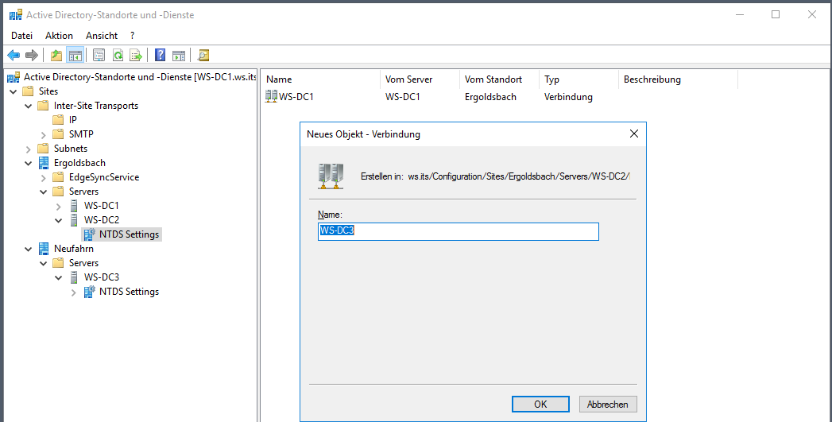Image resolution: width=832 pixels, height=422 pixels.
Task: Toggle the action pane toolbar icon
Action: pyautogui.click(x=179, y=55)
